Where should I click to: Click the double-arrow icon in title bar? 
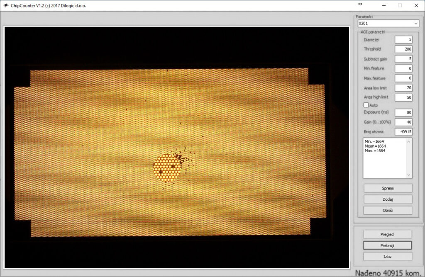pyautogui.click(x=360, y=4)
